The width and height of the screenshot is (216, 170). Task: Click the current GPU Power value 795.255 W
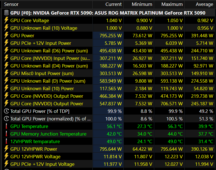(111, 36)
